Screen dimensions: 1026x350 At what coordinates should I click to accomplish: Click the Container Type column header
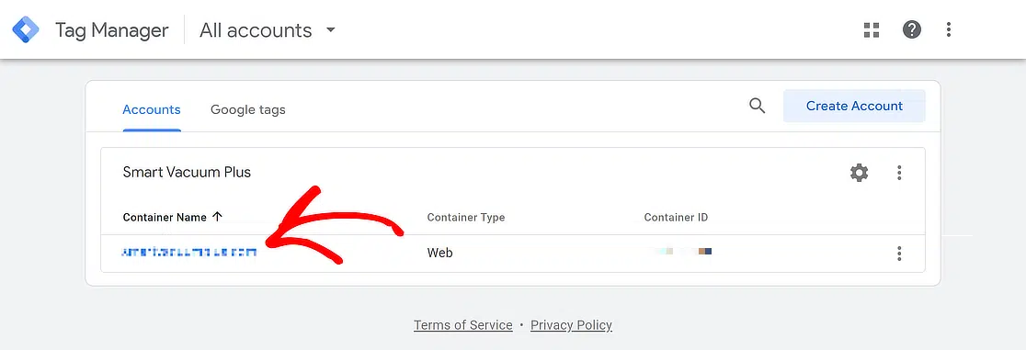(466, 217)
